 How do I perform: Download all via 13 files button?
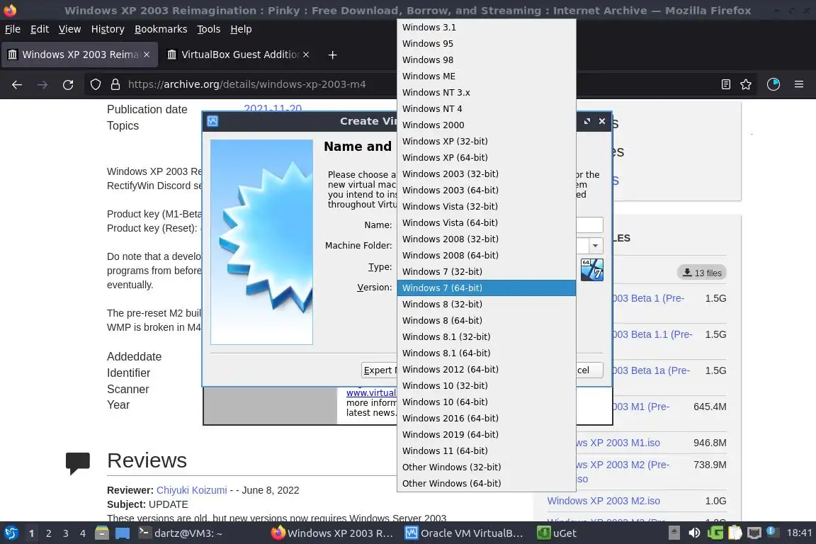click(x=702, y=273)
